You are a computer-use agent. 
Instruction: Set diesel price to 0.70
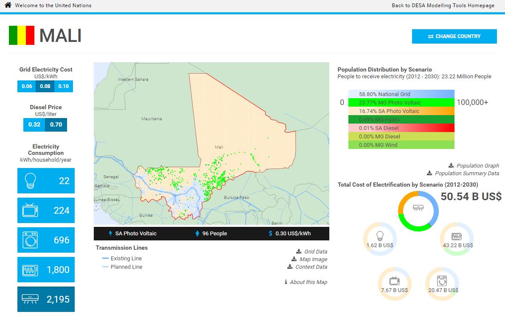(x=56, y=124)
